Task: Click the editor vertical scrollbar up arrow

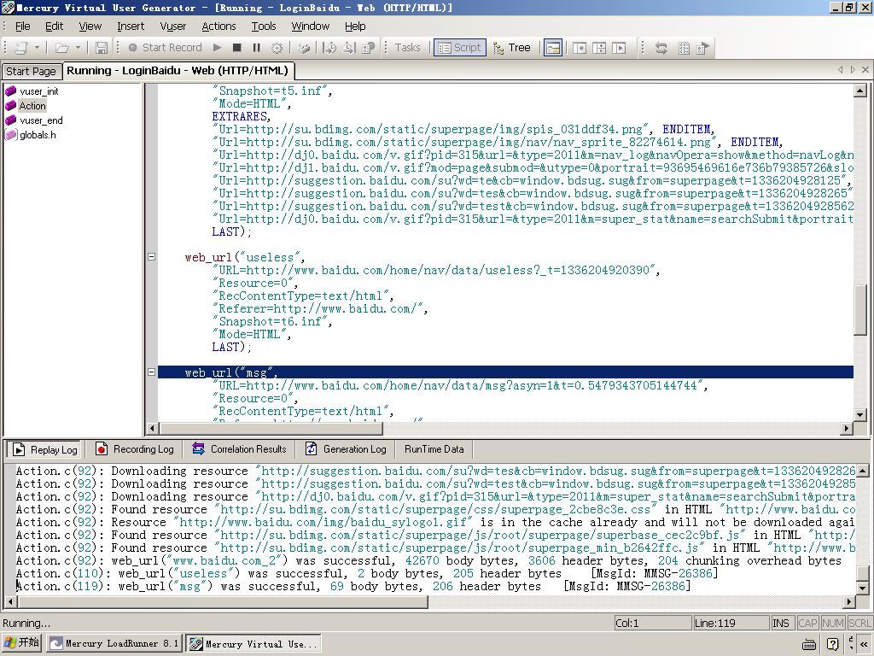Action: 860,91
